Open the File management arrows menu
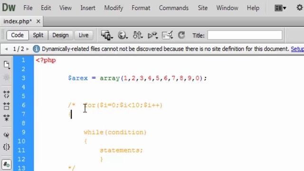Image resolution: width=304 pixels, height=171 pixels. 138,35
